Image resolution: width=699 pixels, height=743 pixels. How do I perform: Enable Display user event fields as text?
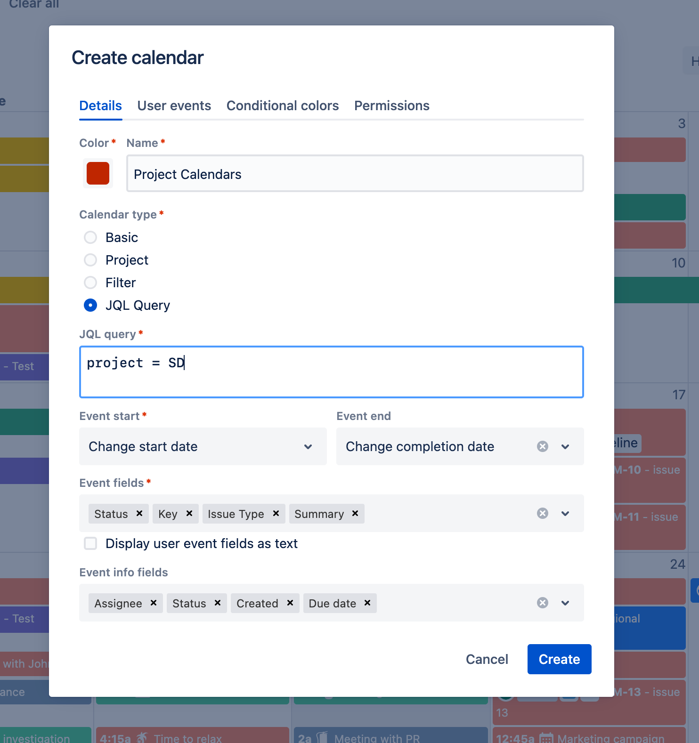point(90,543)
